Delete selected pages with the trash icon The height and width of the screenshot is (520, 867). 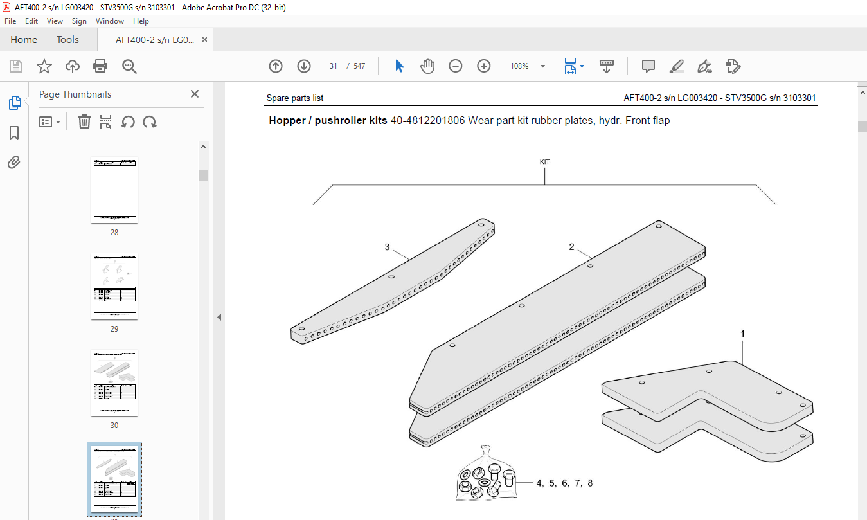pos(84,121)
